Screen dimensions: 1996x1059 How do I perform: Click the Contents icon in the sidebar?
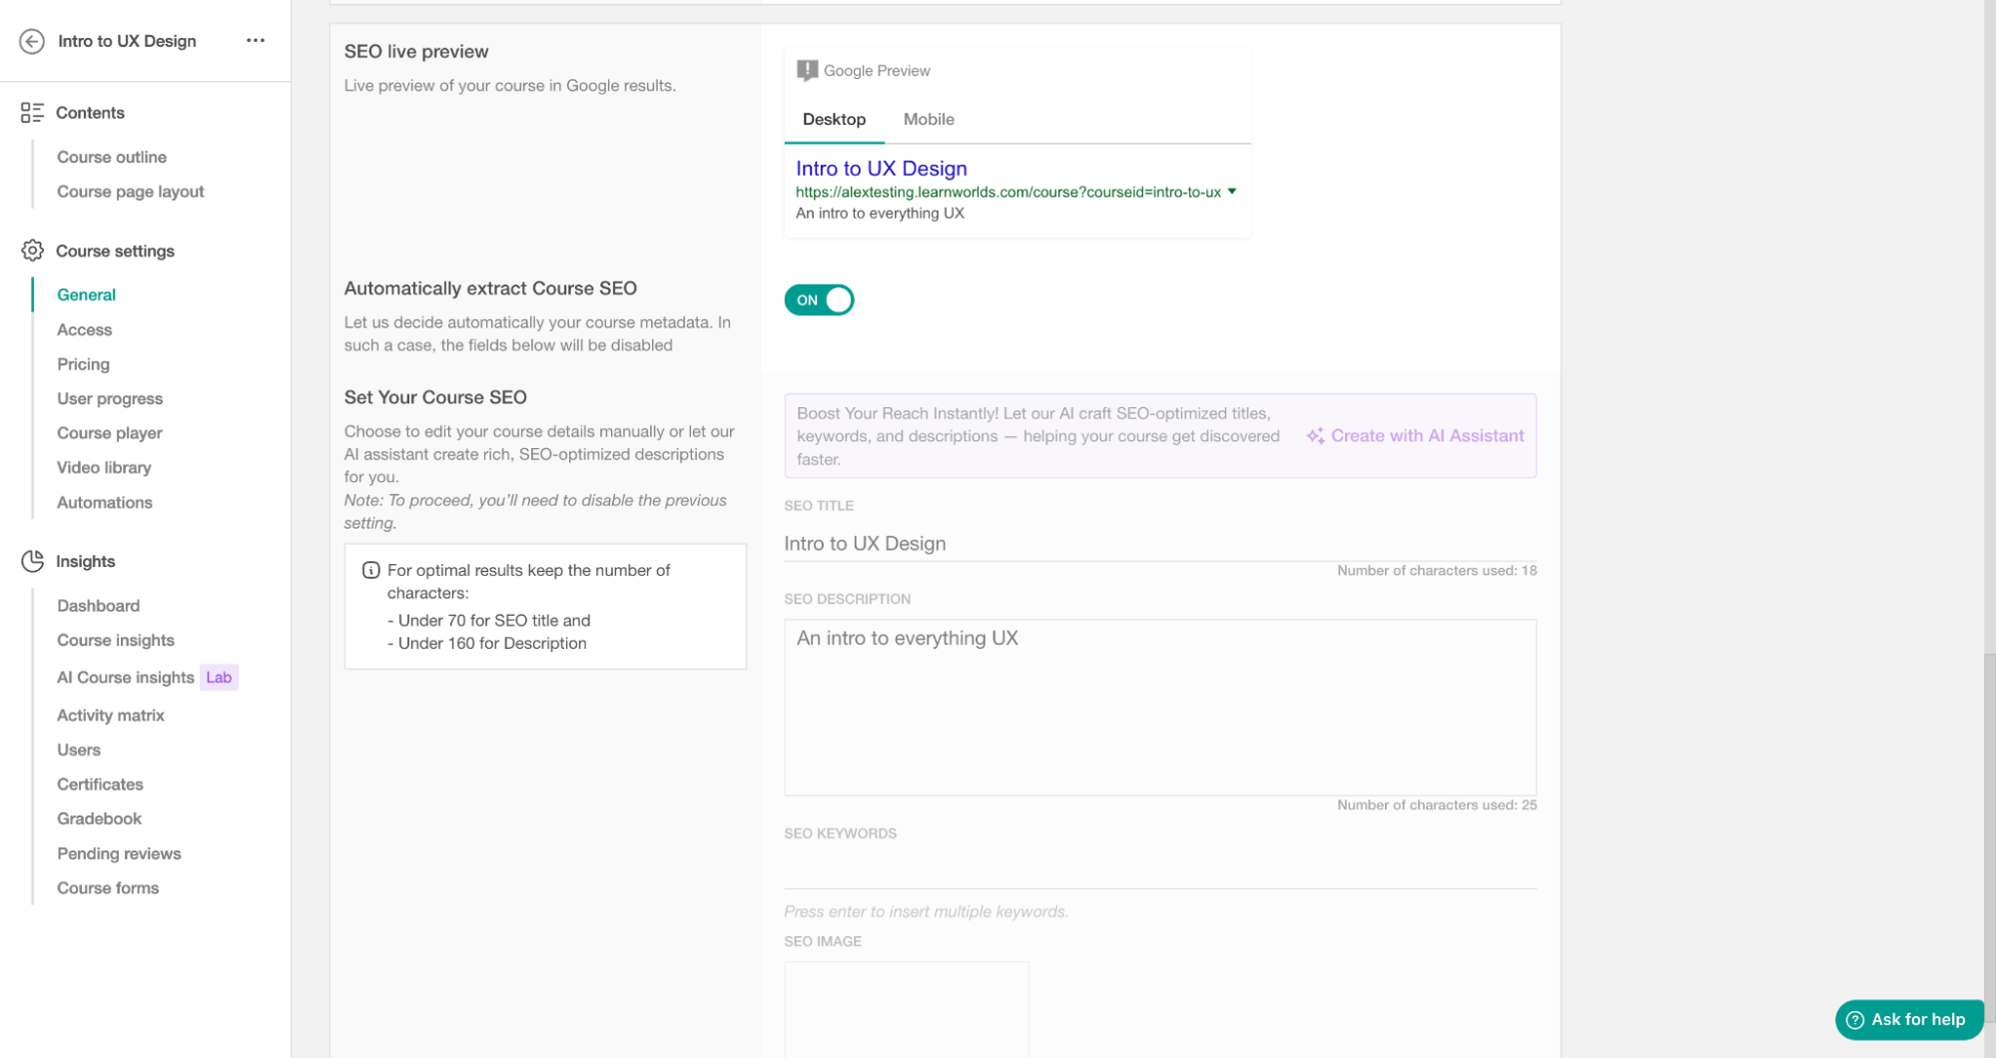(x=31, y=112)
